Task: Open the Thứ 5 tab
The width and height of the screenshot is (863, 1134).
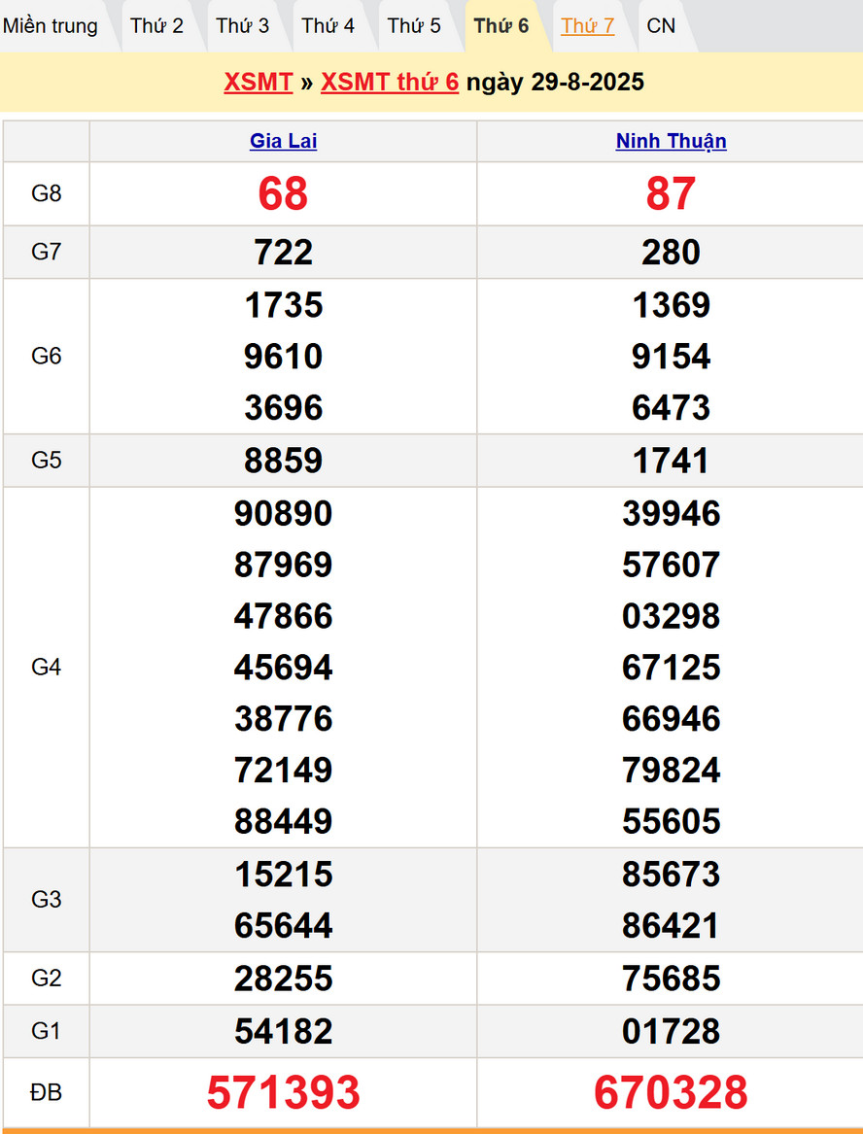Action: (x=414, y=26)
